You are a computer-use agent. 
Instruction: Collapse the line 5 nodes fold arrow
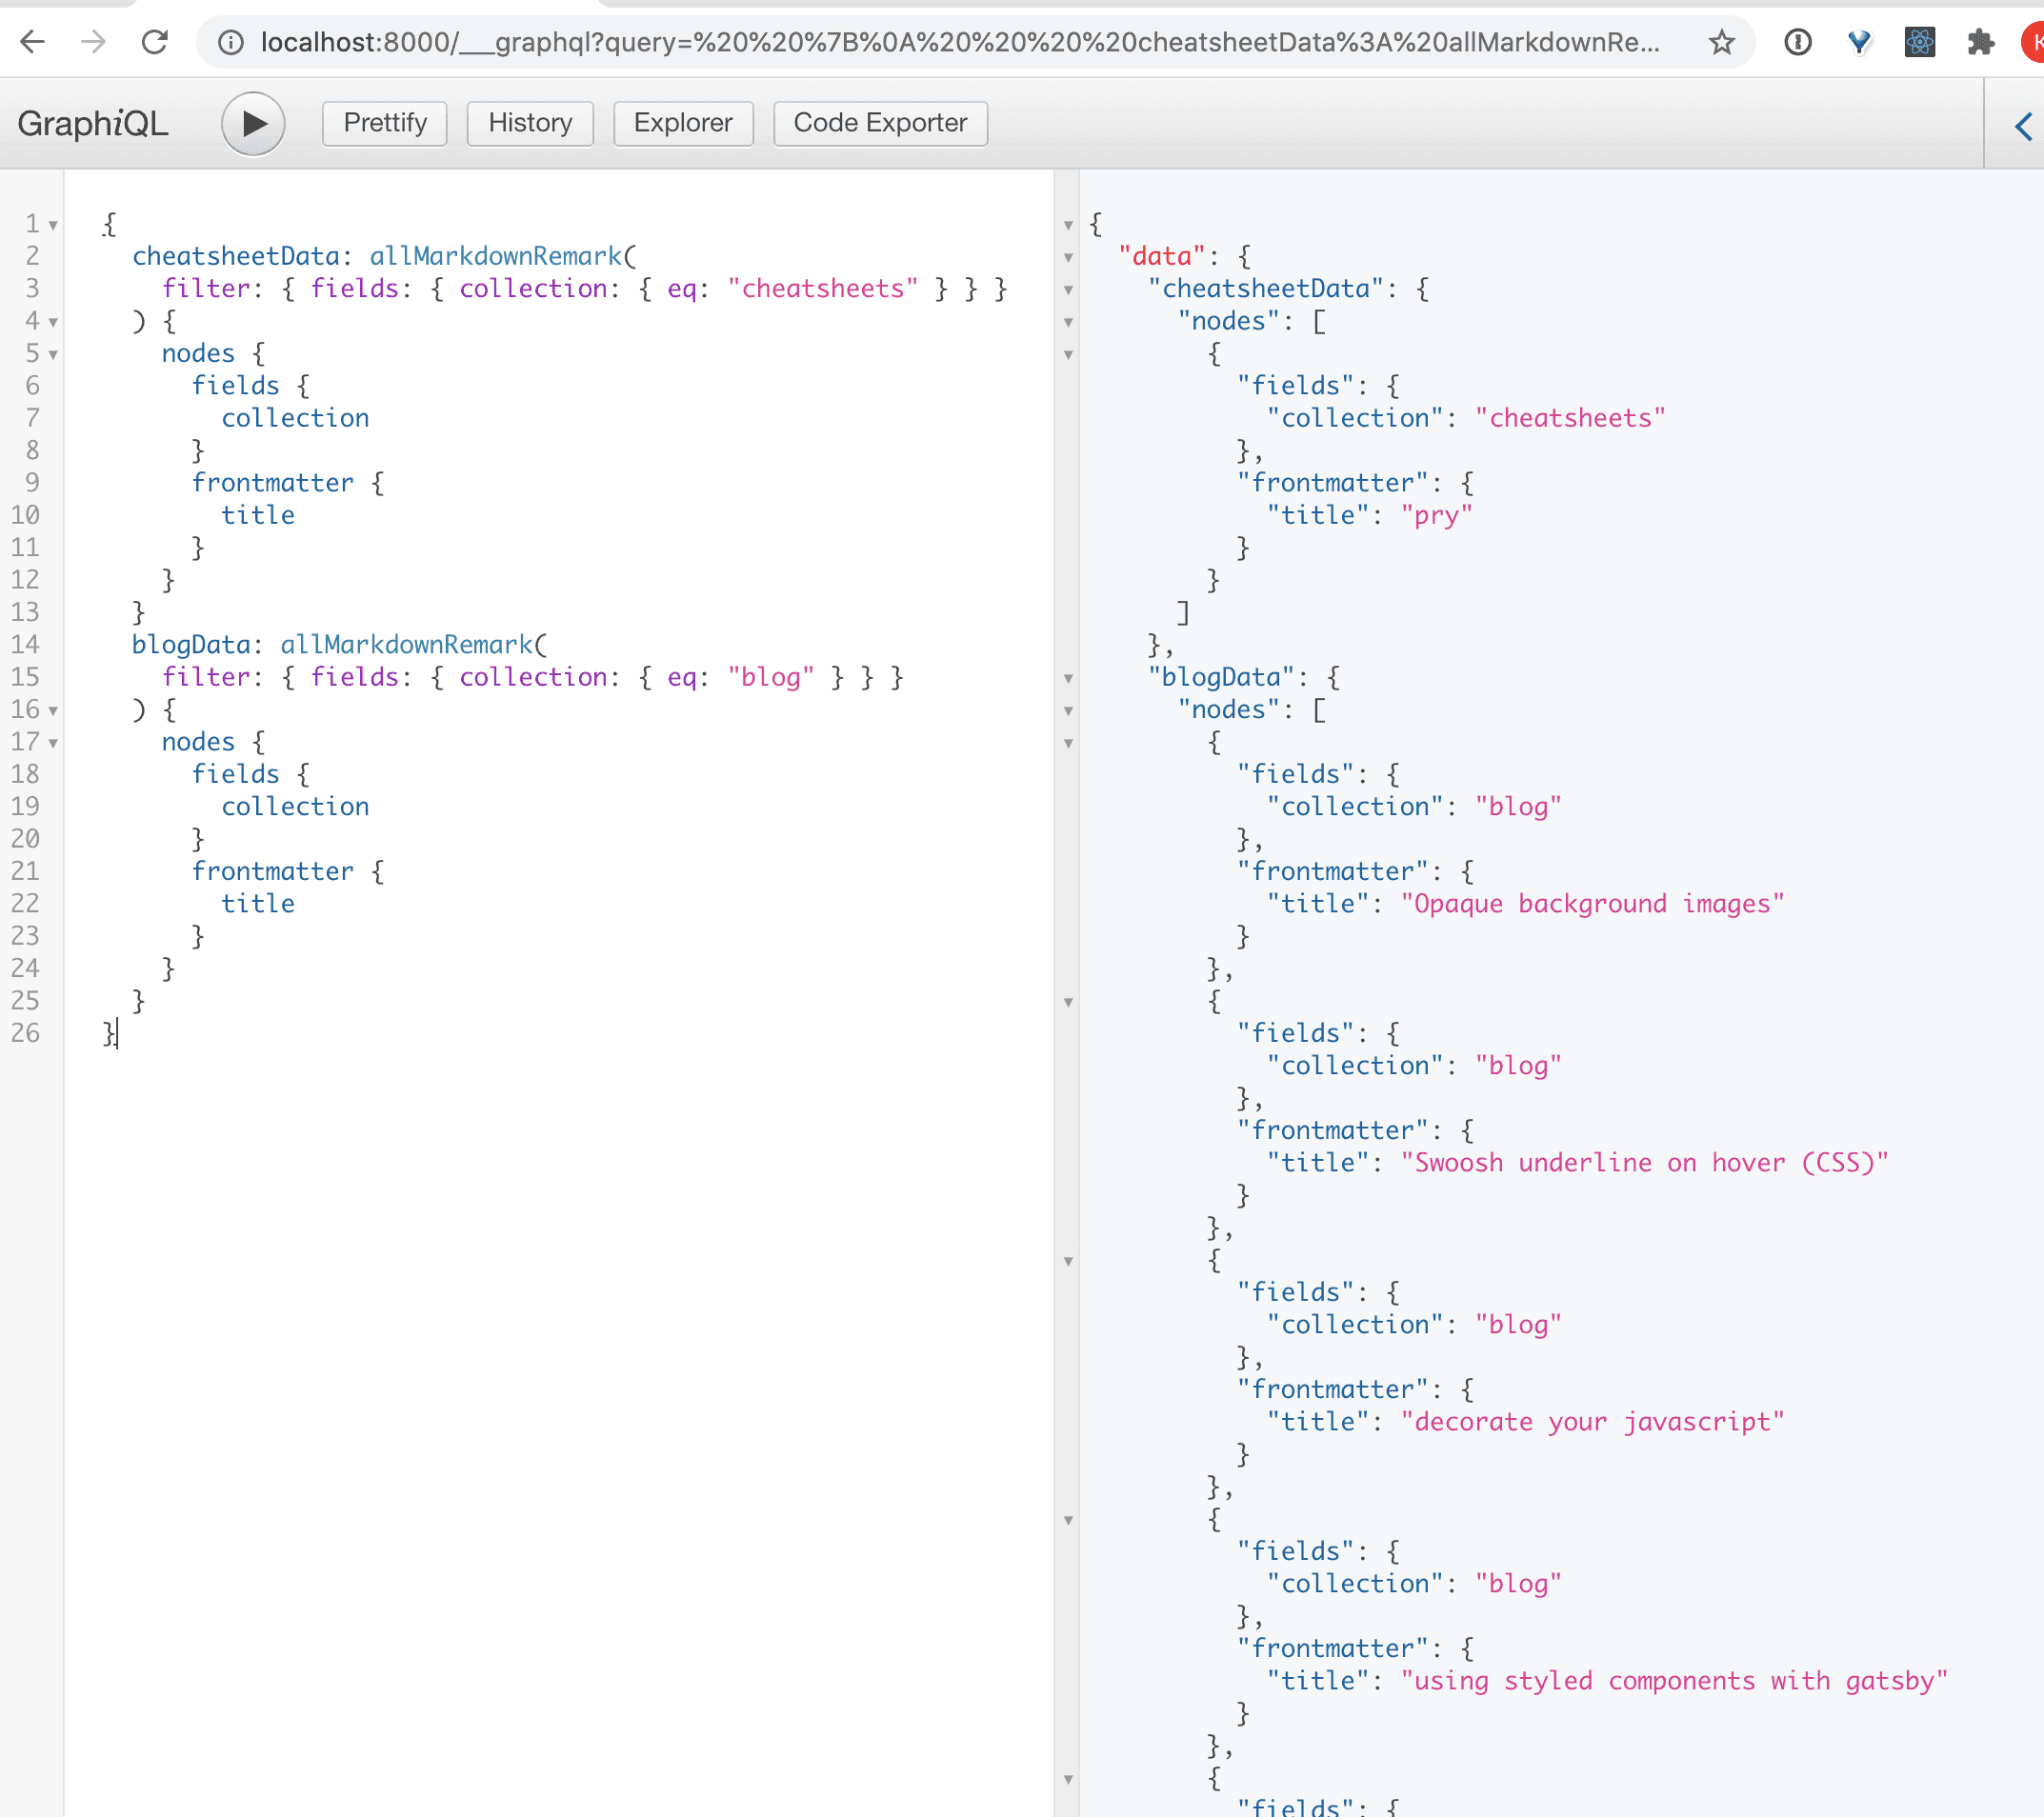(53, 355)
